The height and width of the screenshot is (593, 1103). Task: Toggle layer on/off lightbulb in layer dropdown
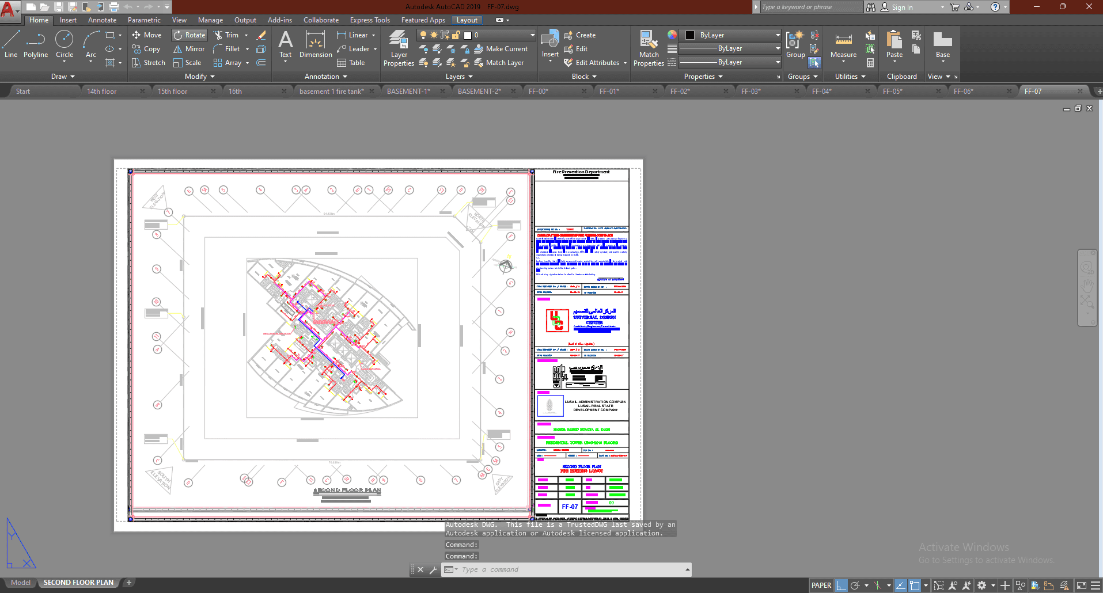coord(423,35)
